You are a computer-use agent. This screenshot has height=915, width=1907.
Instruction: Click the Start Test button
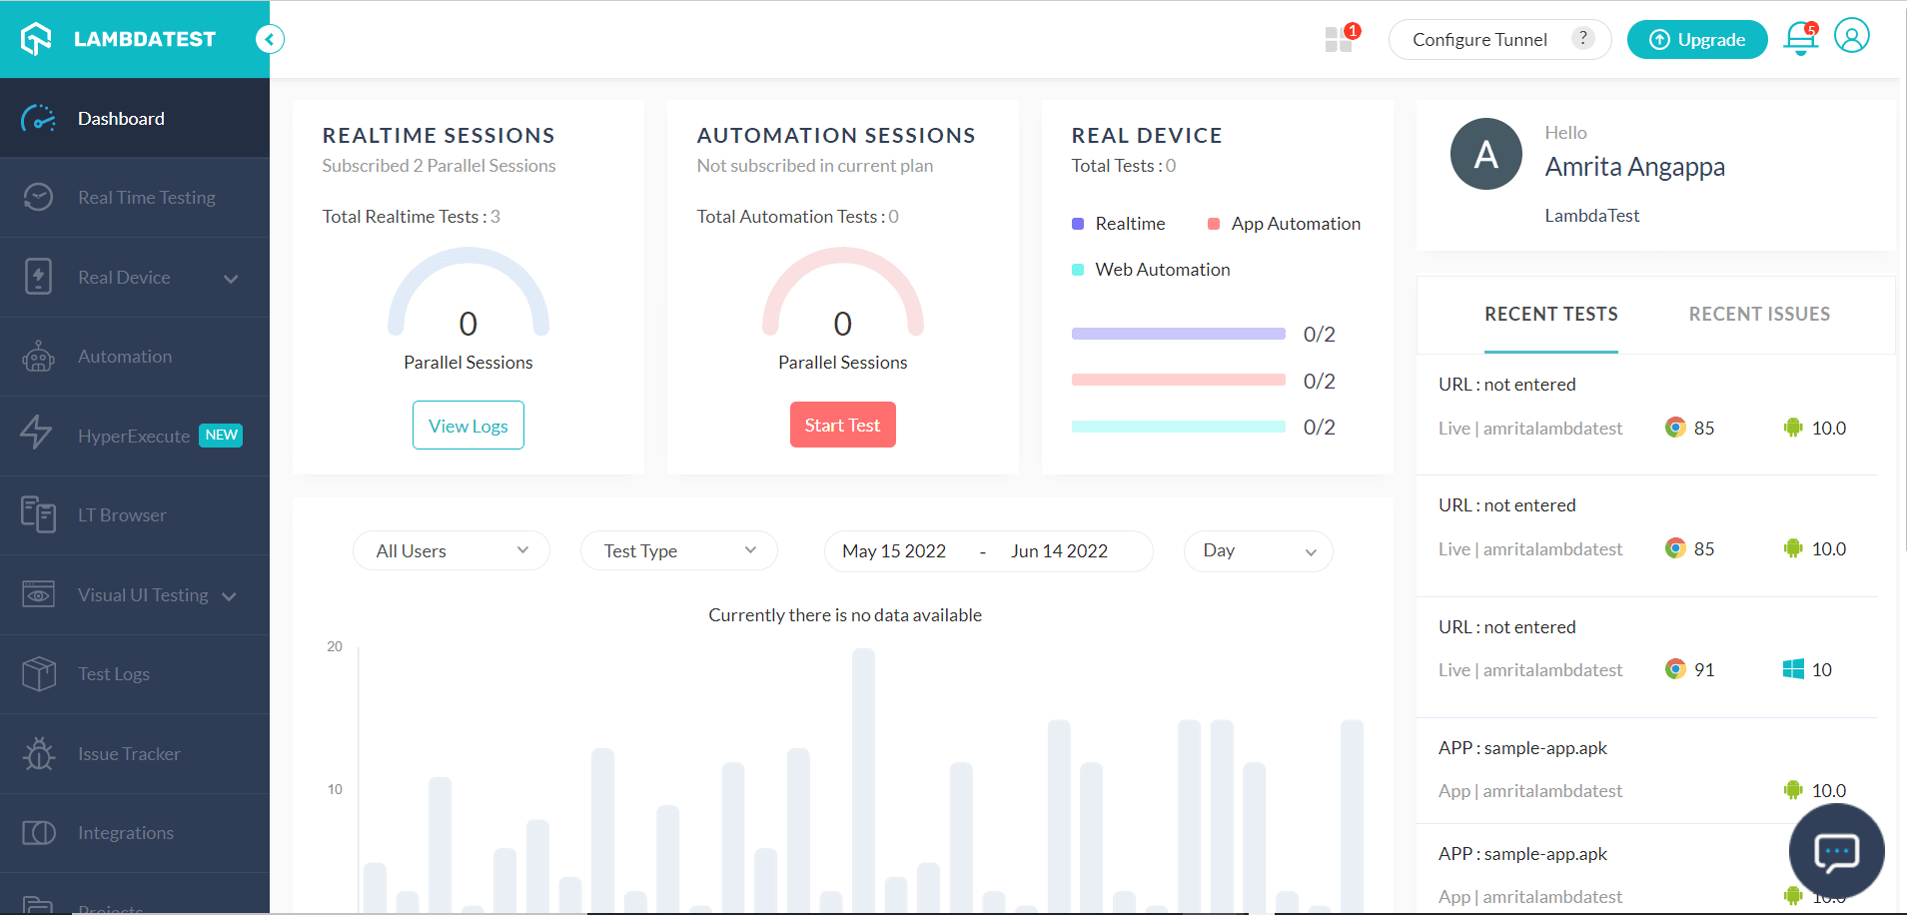[842, 425]
